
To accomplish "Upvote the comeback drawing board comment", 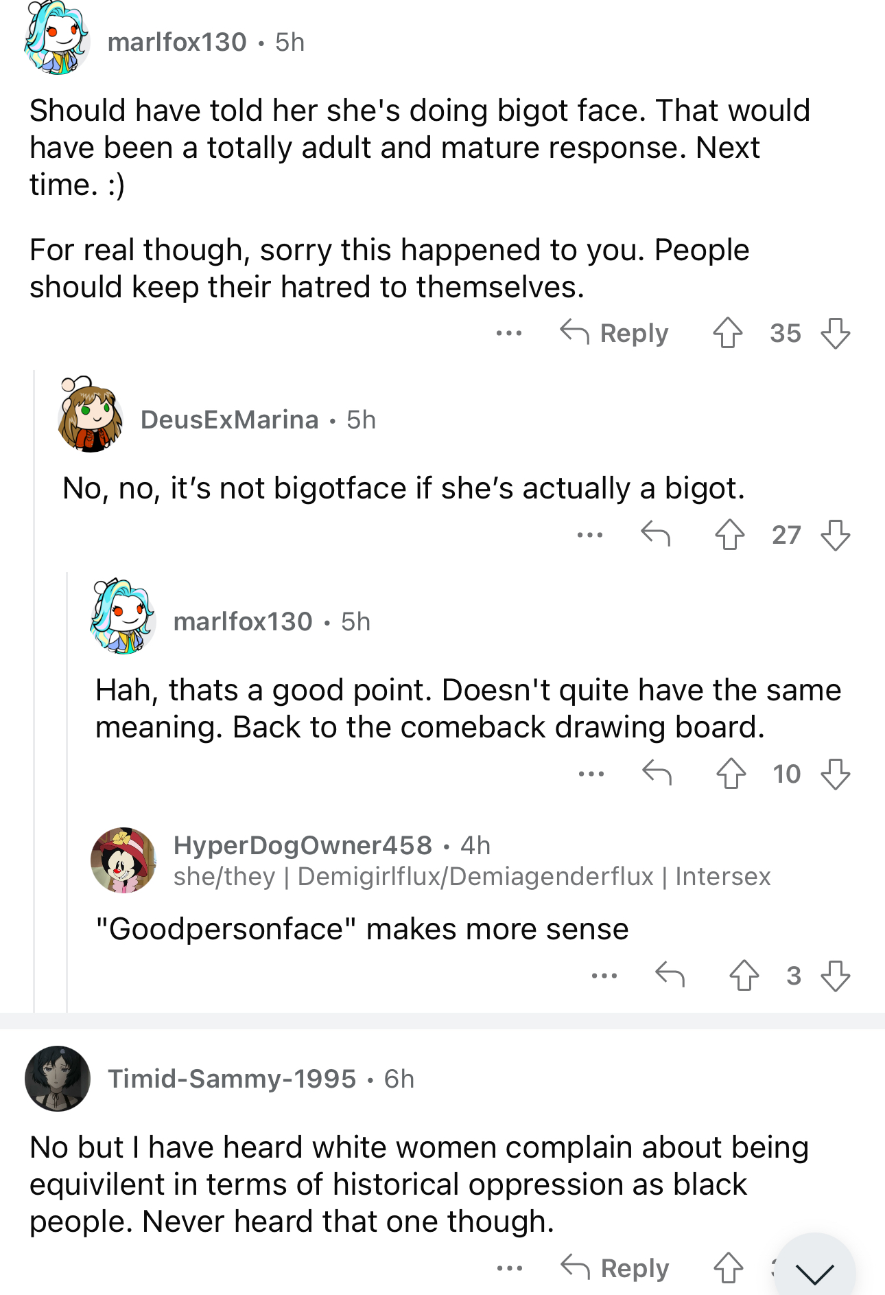I will pyautogui.click(x=731, y=774).
